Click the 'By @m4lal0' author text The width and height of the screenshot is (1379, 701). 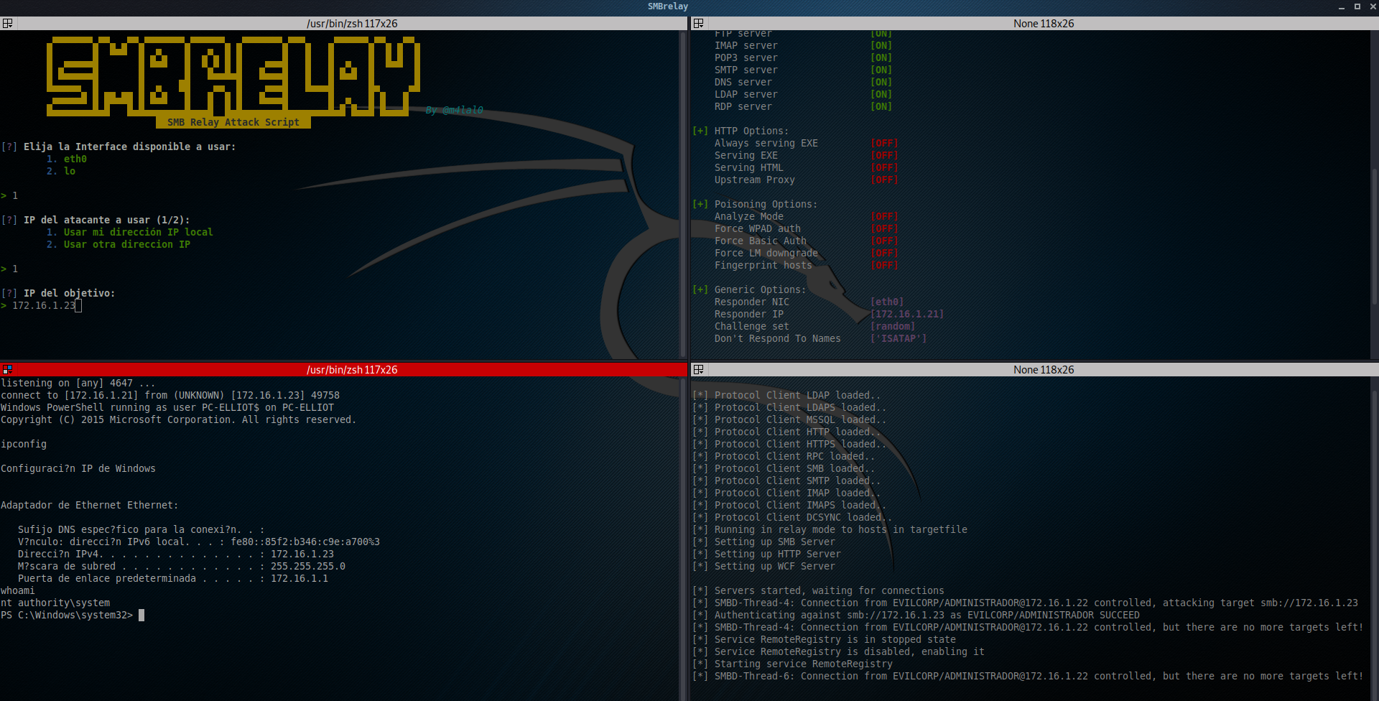click(455, 111)
